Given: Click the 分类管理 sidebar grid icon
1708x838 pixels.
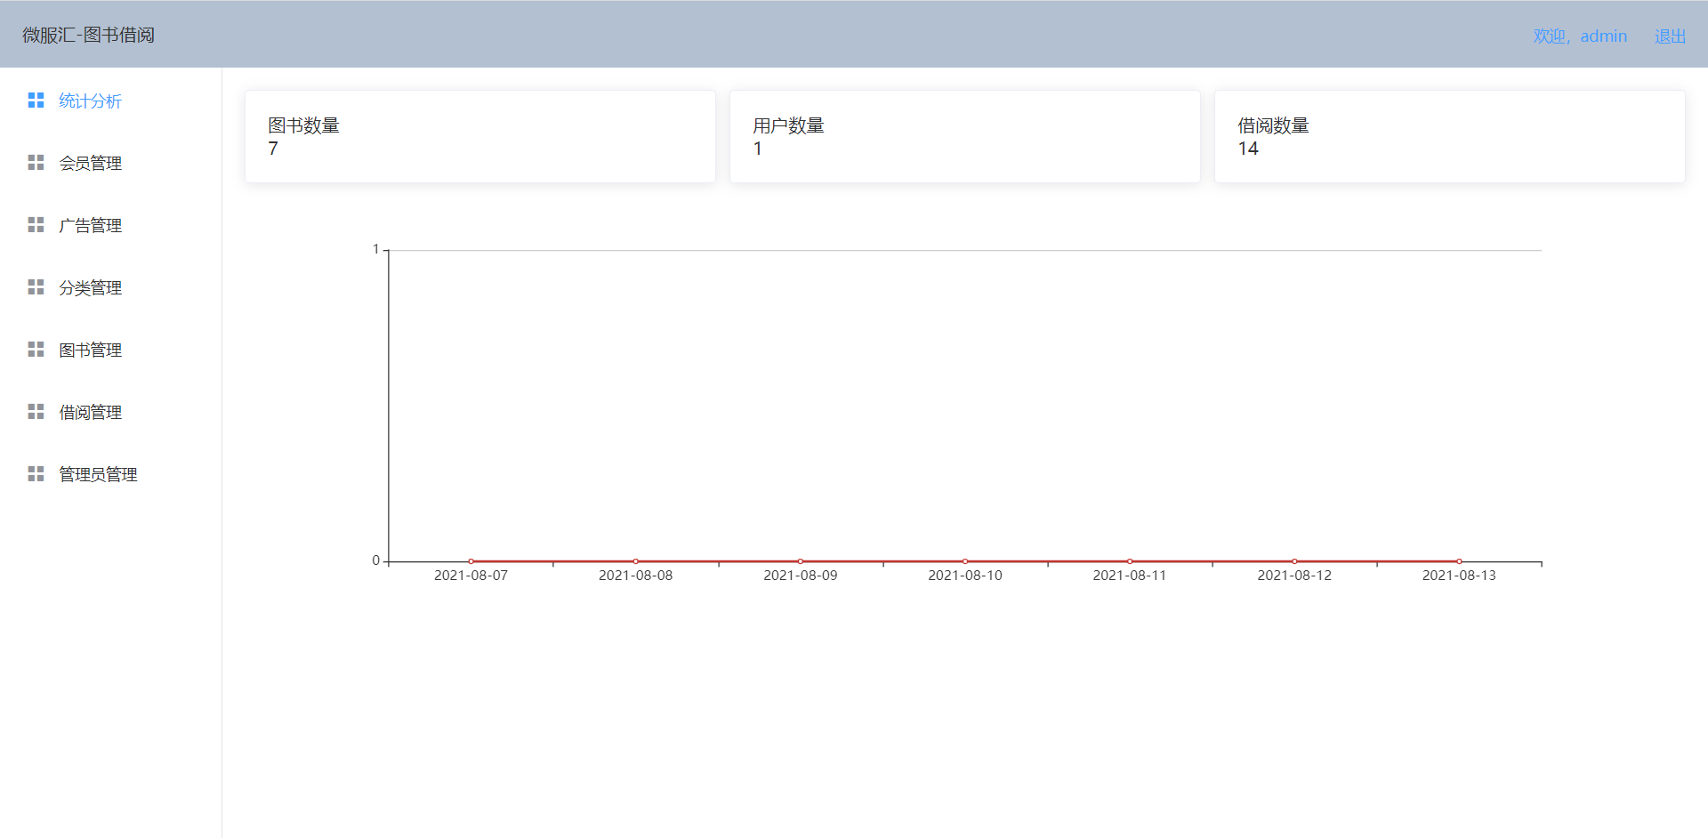Looking at the screenshot, I should coord(36,287).
